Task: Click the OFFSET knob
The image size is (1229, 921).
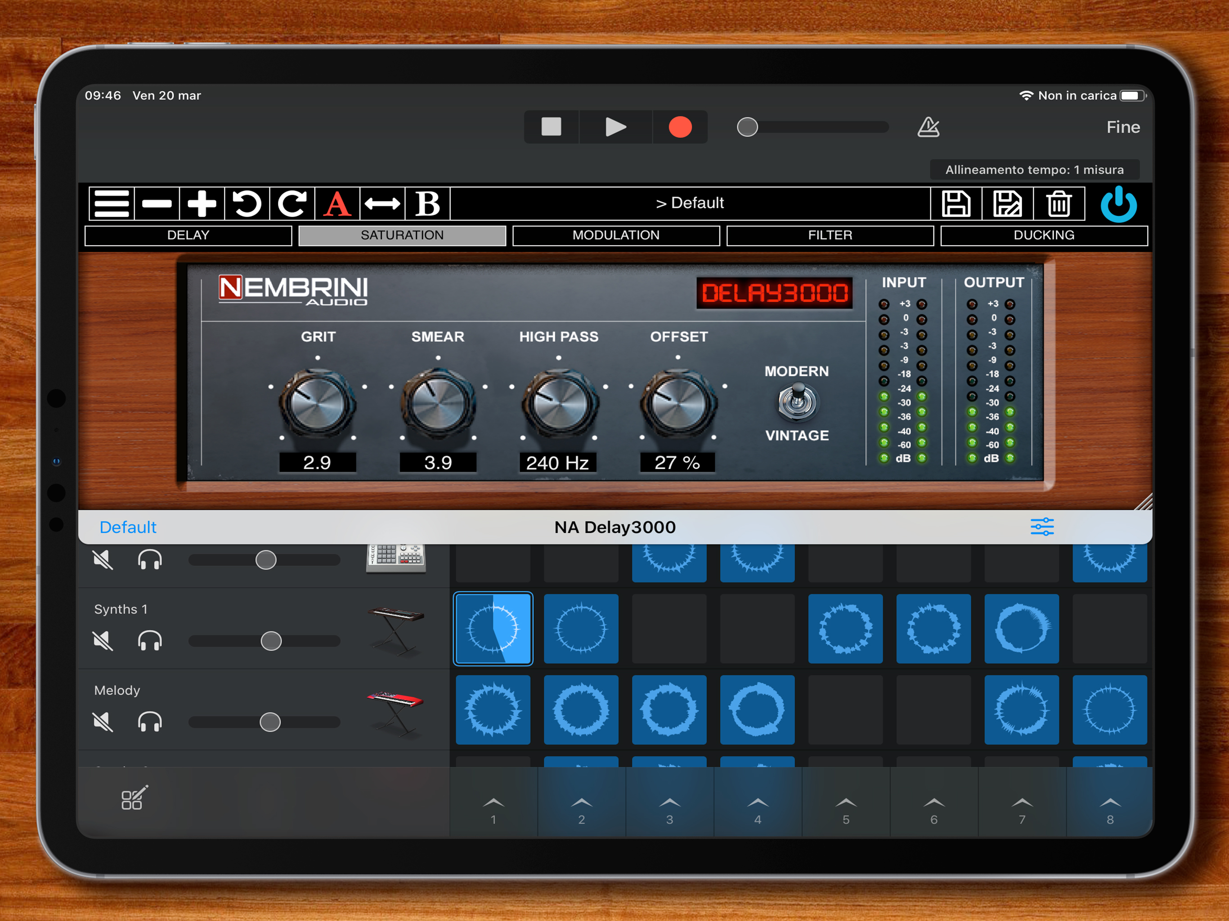Action: coord(678,403)
